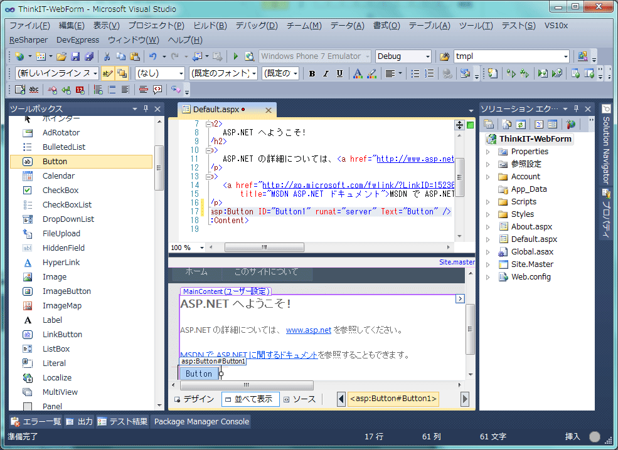Select the 並べて表示 split view tab
The width and height of the screenshot is (618, 450).
coord(250,399)
